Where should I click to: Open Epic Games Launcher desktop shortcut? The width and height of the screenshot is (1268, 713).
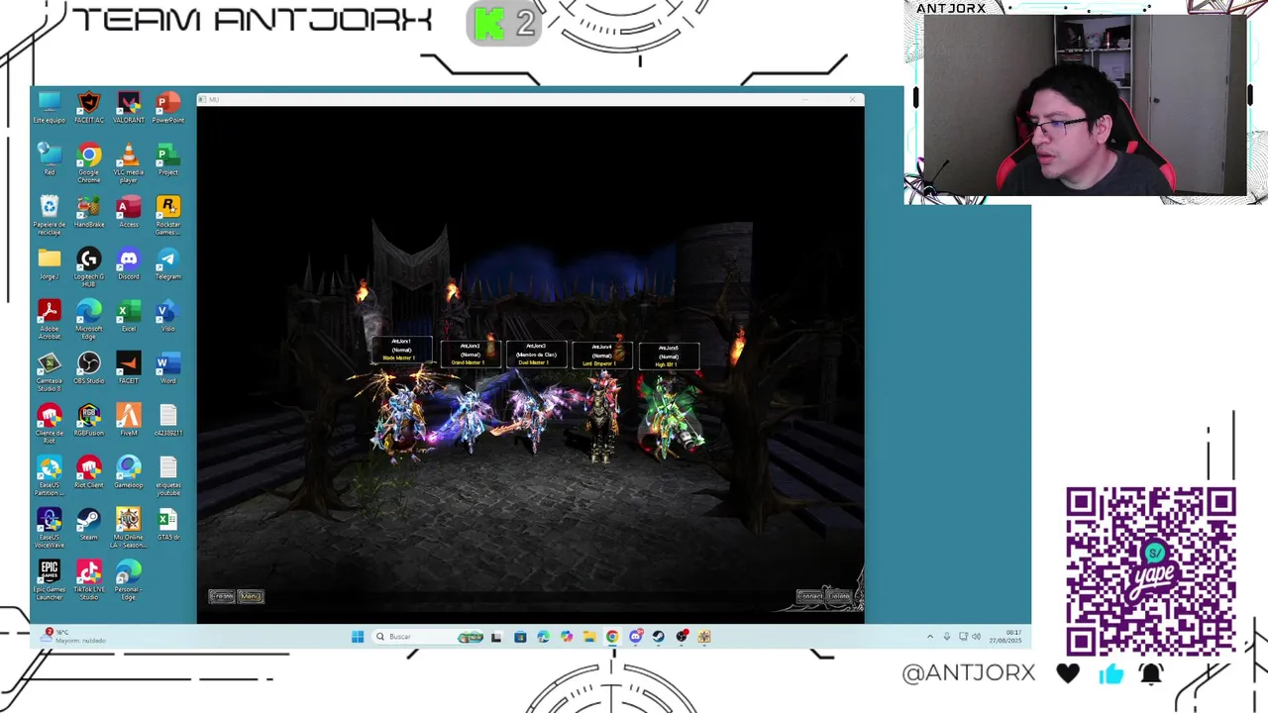coord(50,580)
